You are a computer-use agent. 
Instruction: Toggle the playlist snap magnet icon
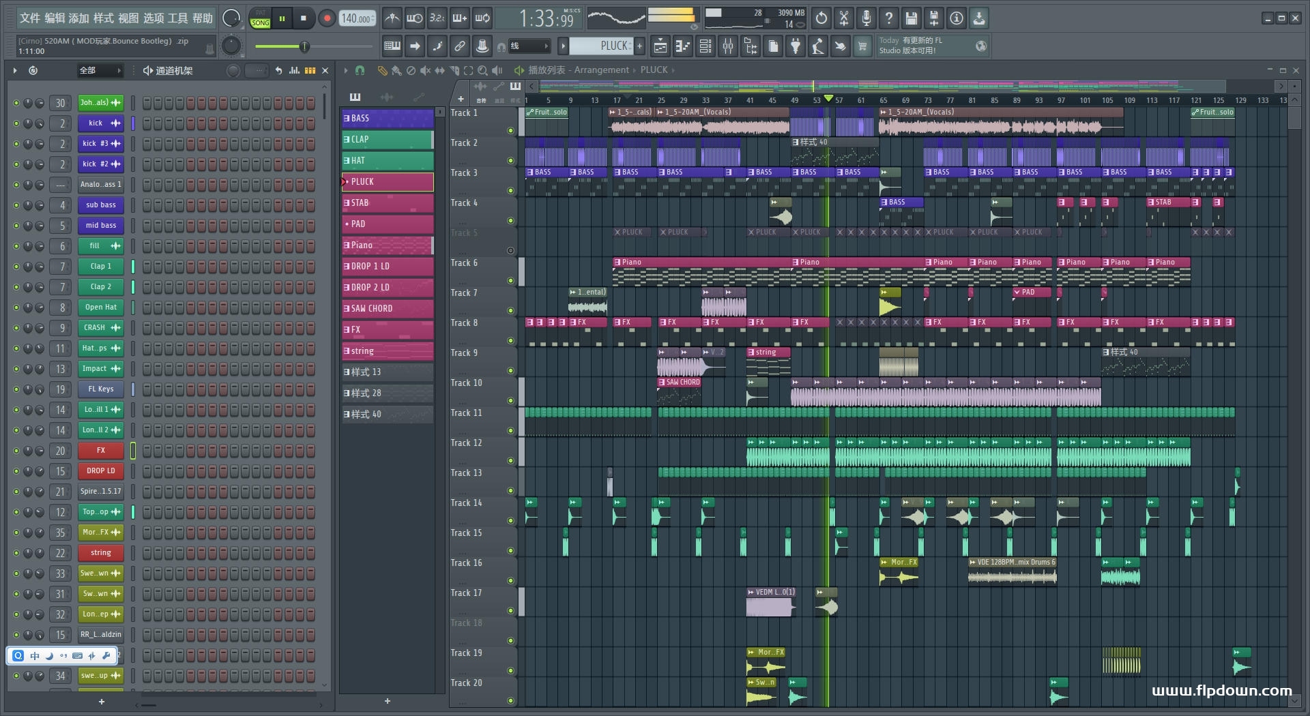[360, 70]
